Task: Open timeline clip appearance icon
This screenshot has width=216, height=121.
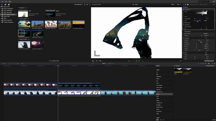Action: (209, 64)
